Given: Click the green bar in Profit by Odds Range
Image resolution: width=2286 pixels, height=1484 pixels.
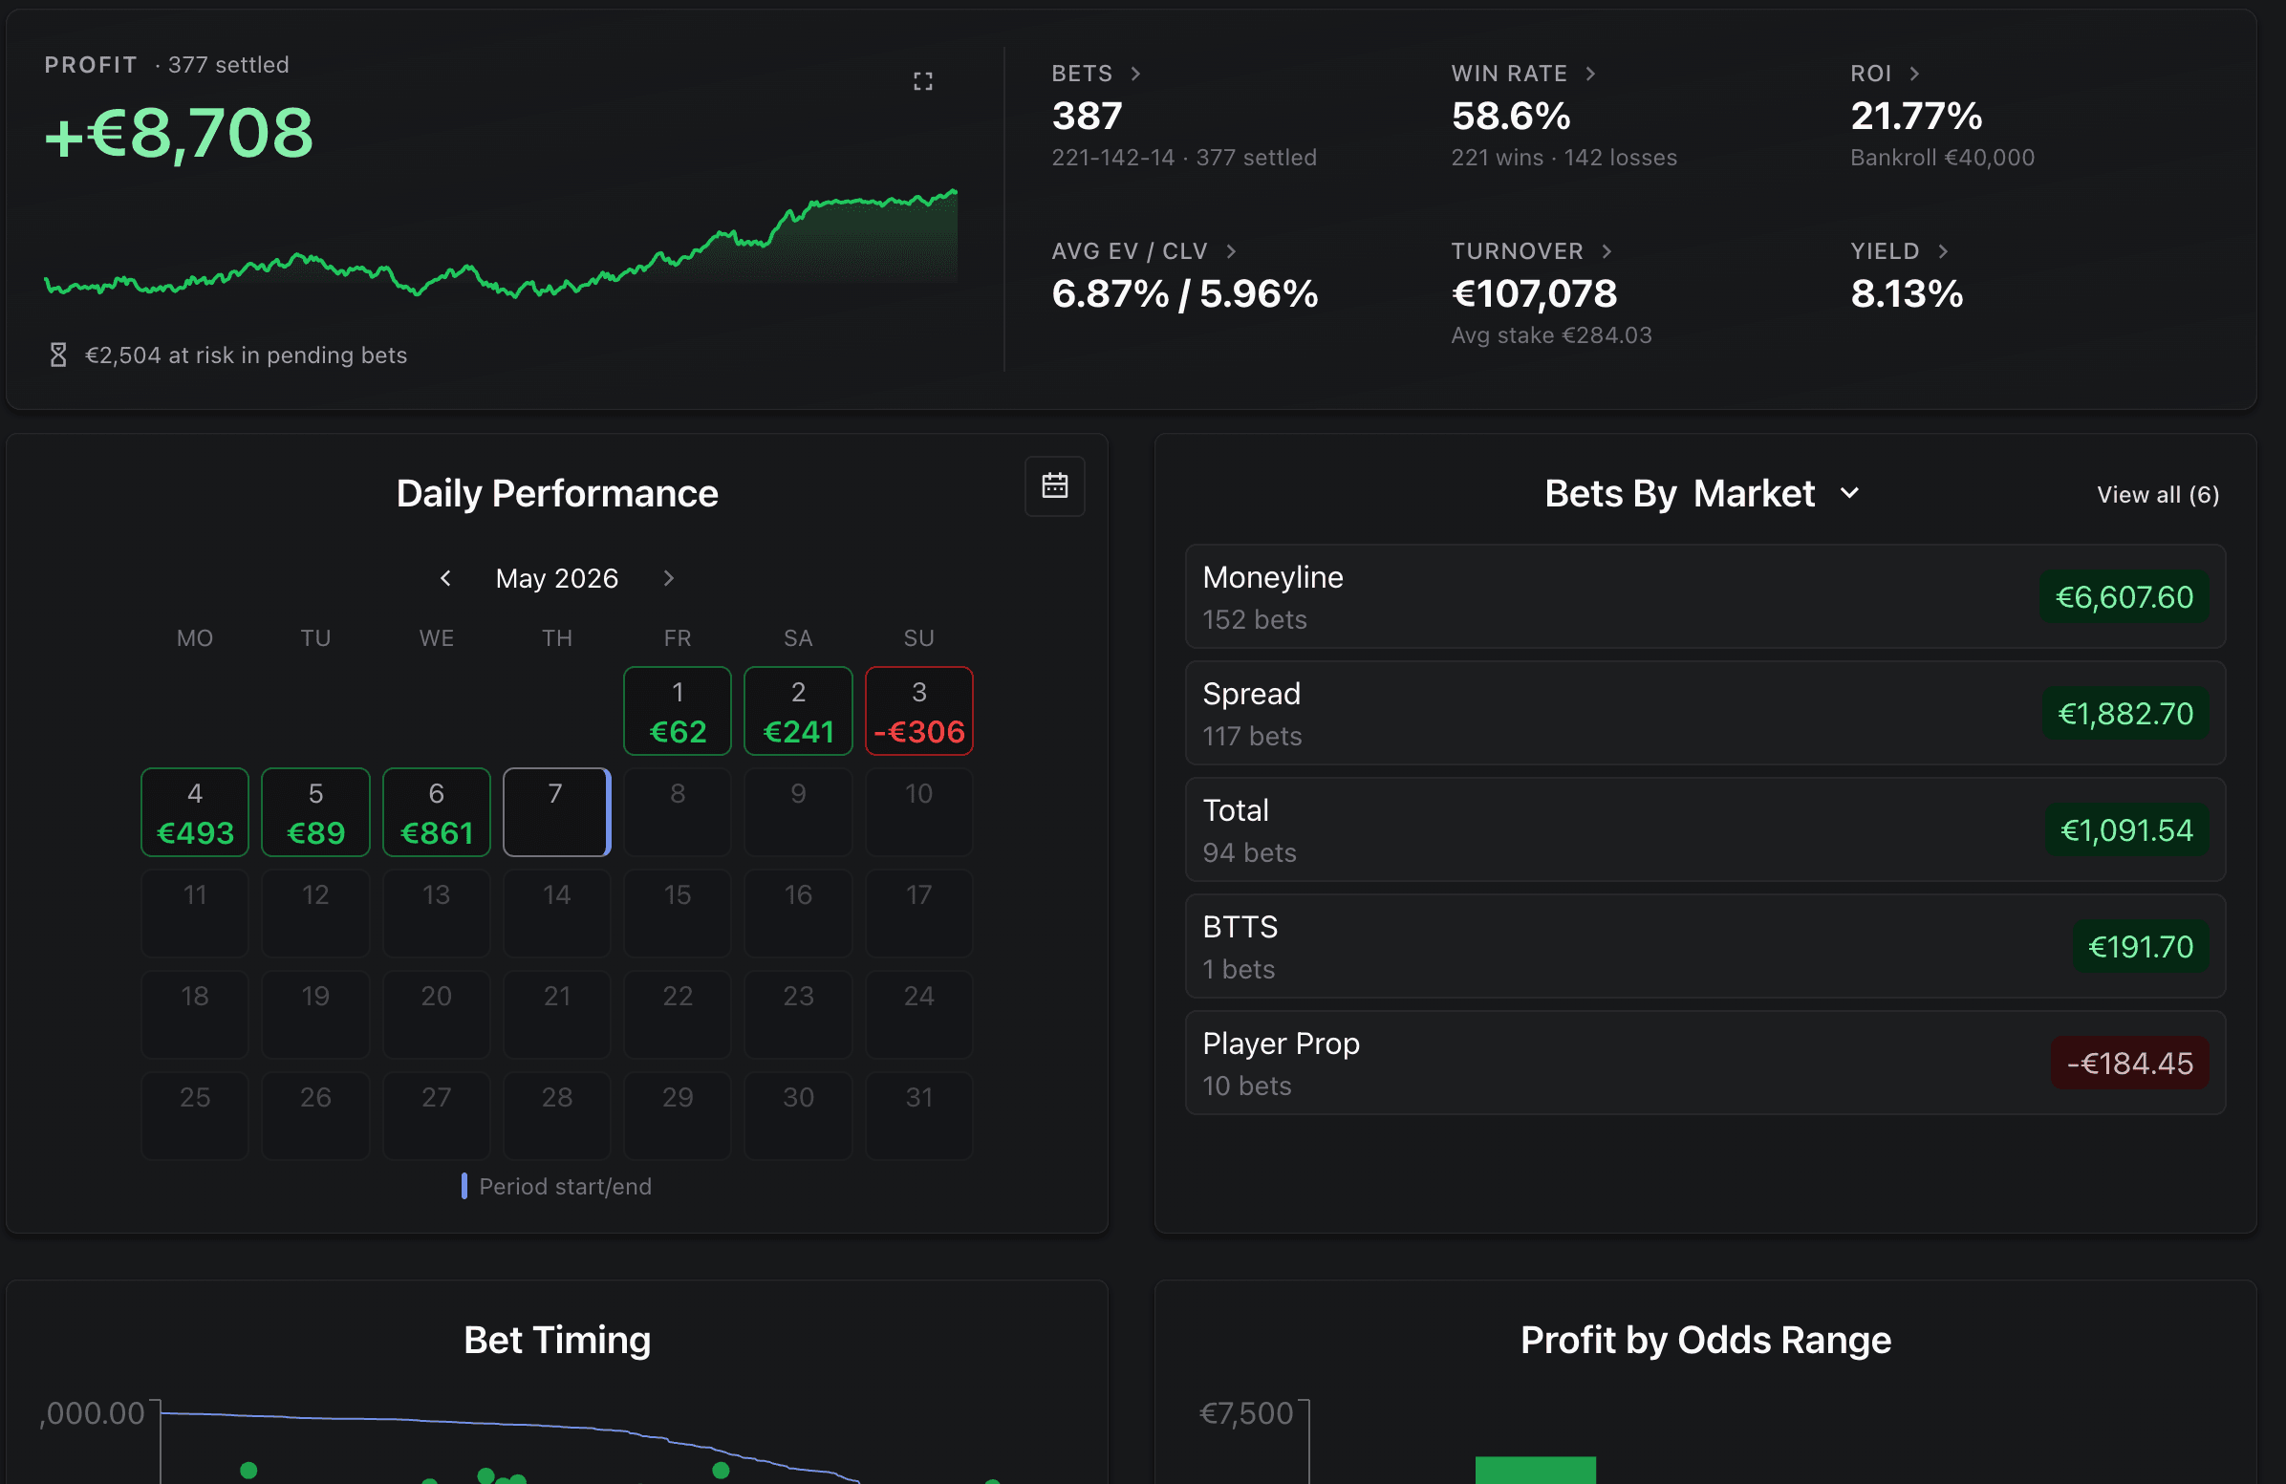Looking at the screenshot, I should pyautogui.click(x=1535, y=1471).
